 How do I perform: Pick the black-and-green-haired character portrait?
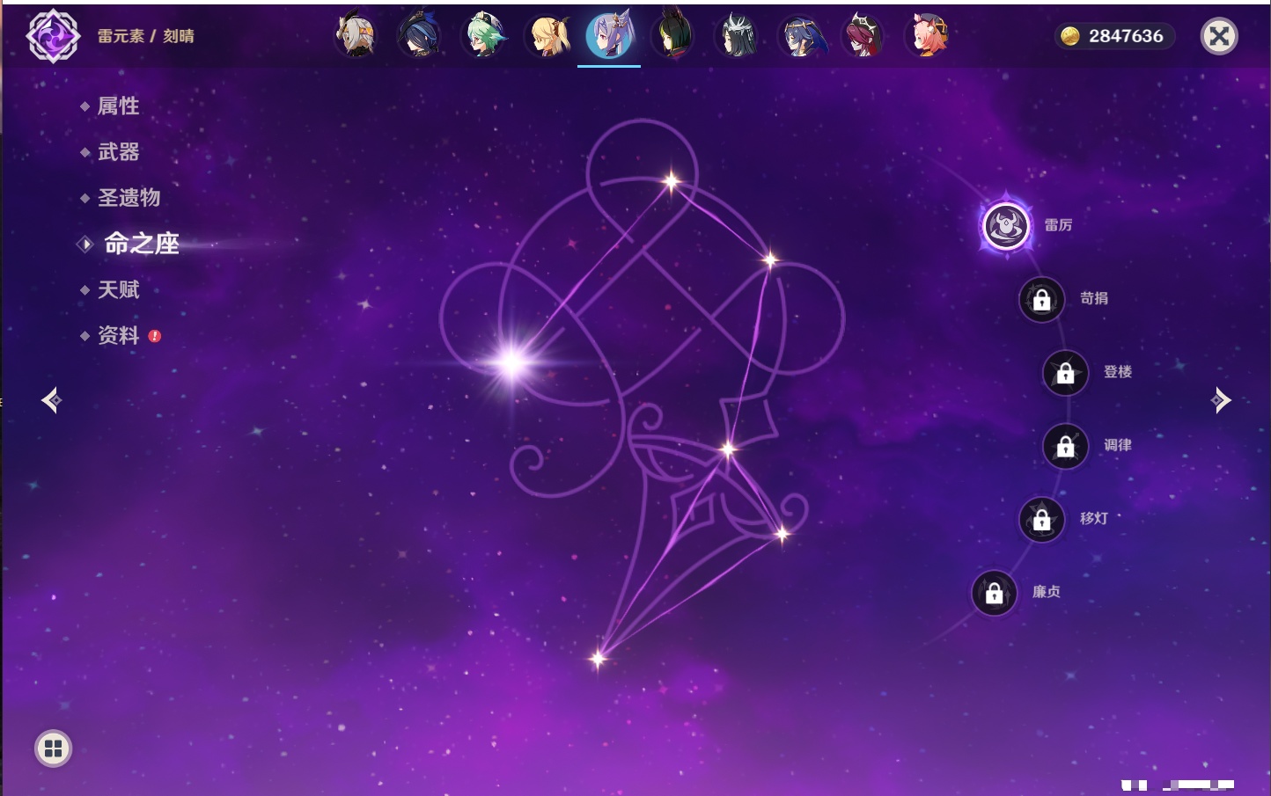click(673, 36)
